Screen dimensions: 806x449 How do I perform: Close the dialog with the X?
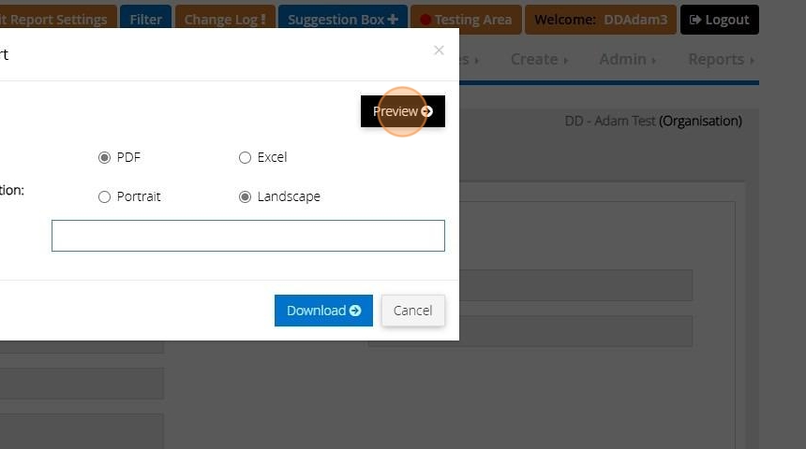tap(439, 50)
